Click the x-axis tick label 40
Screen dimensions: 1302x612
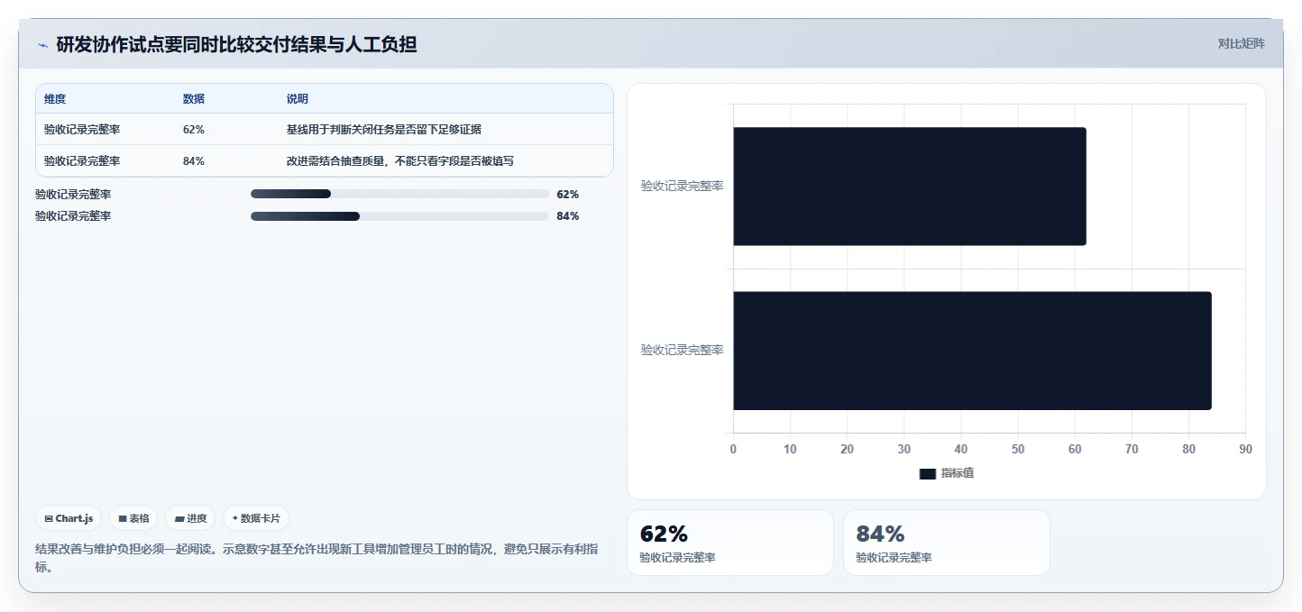click(961, 449)
